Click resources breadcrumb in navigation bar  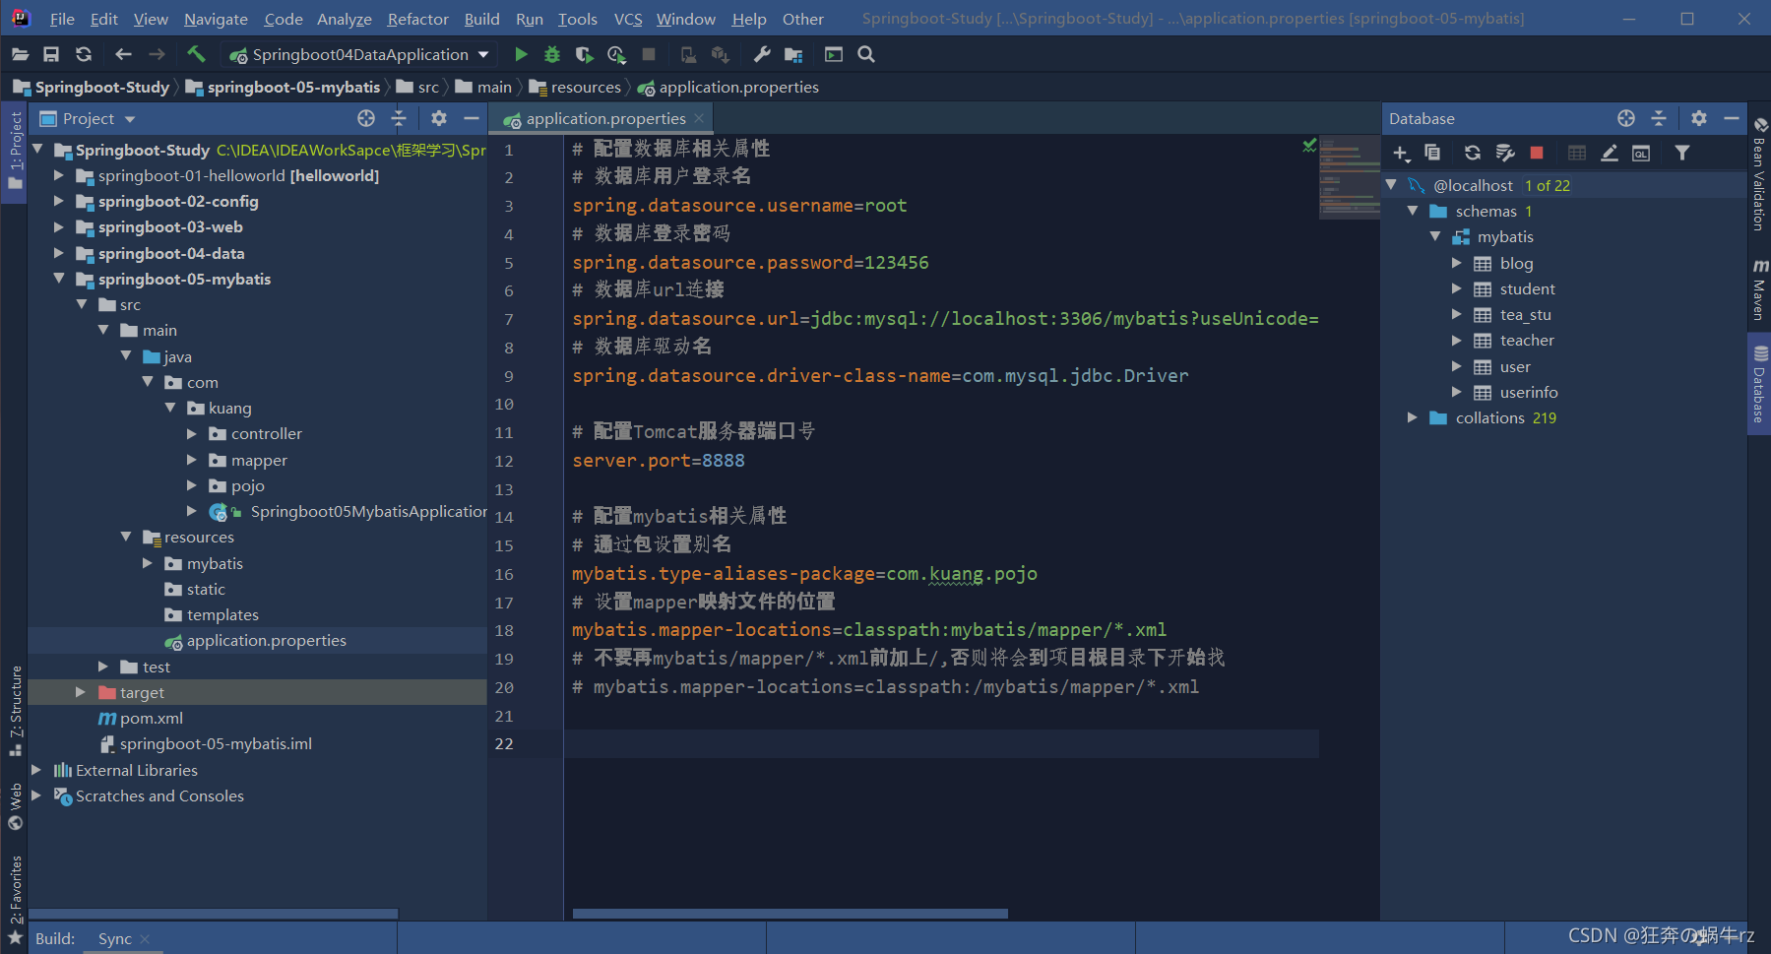pos(576,87)
